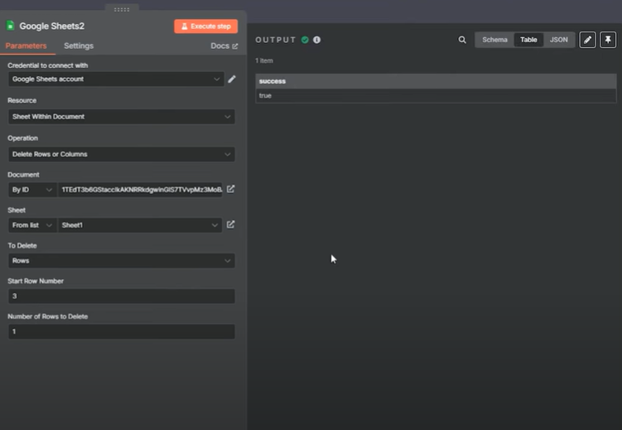
Task: Click the Document ID input field
Action: point(140,190)
